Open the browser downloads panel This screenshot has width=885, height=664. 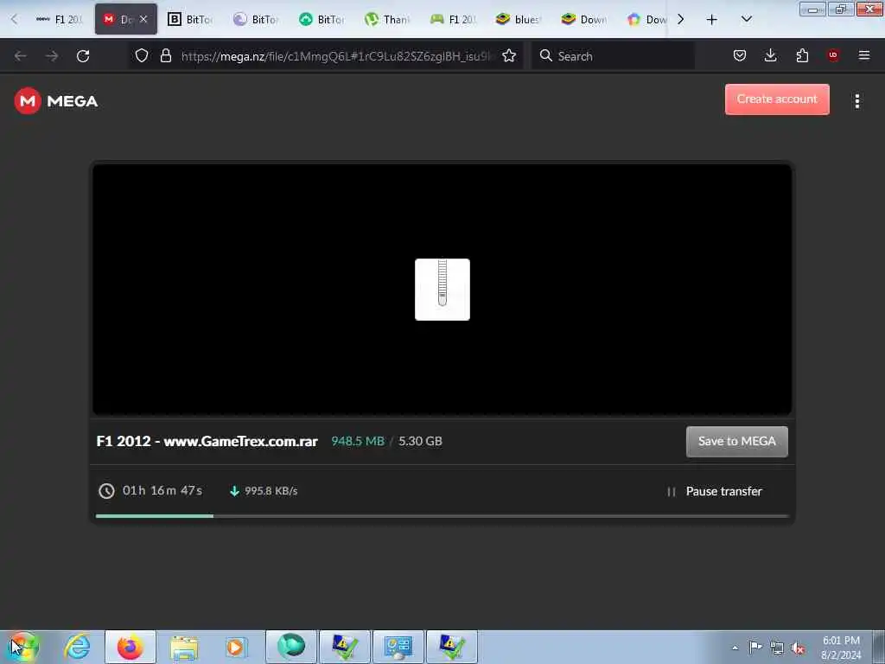tap(770, 55)
